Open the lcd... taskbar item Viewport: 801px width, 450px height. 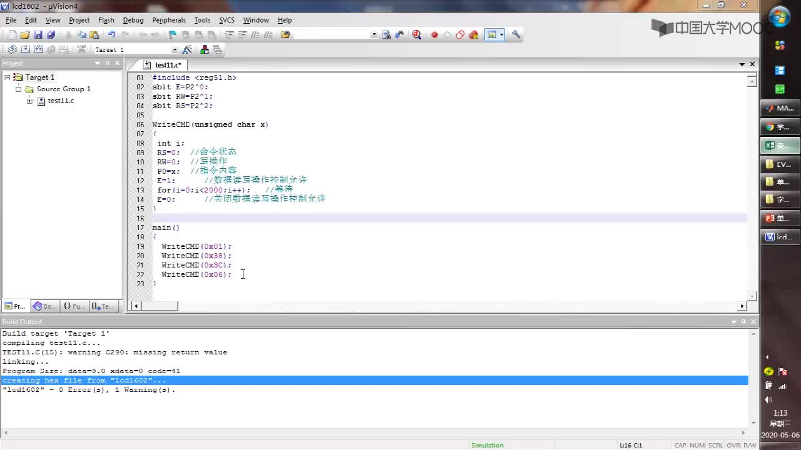pyautogui.click(x=780, y=237)
